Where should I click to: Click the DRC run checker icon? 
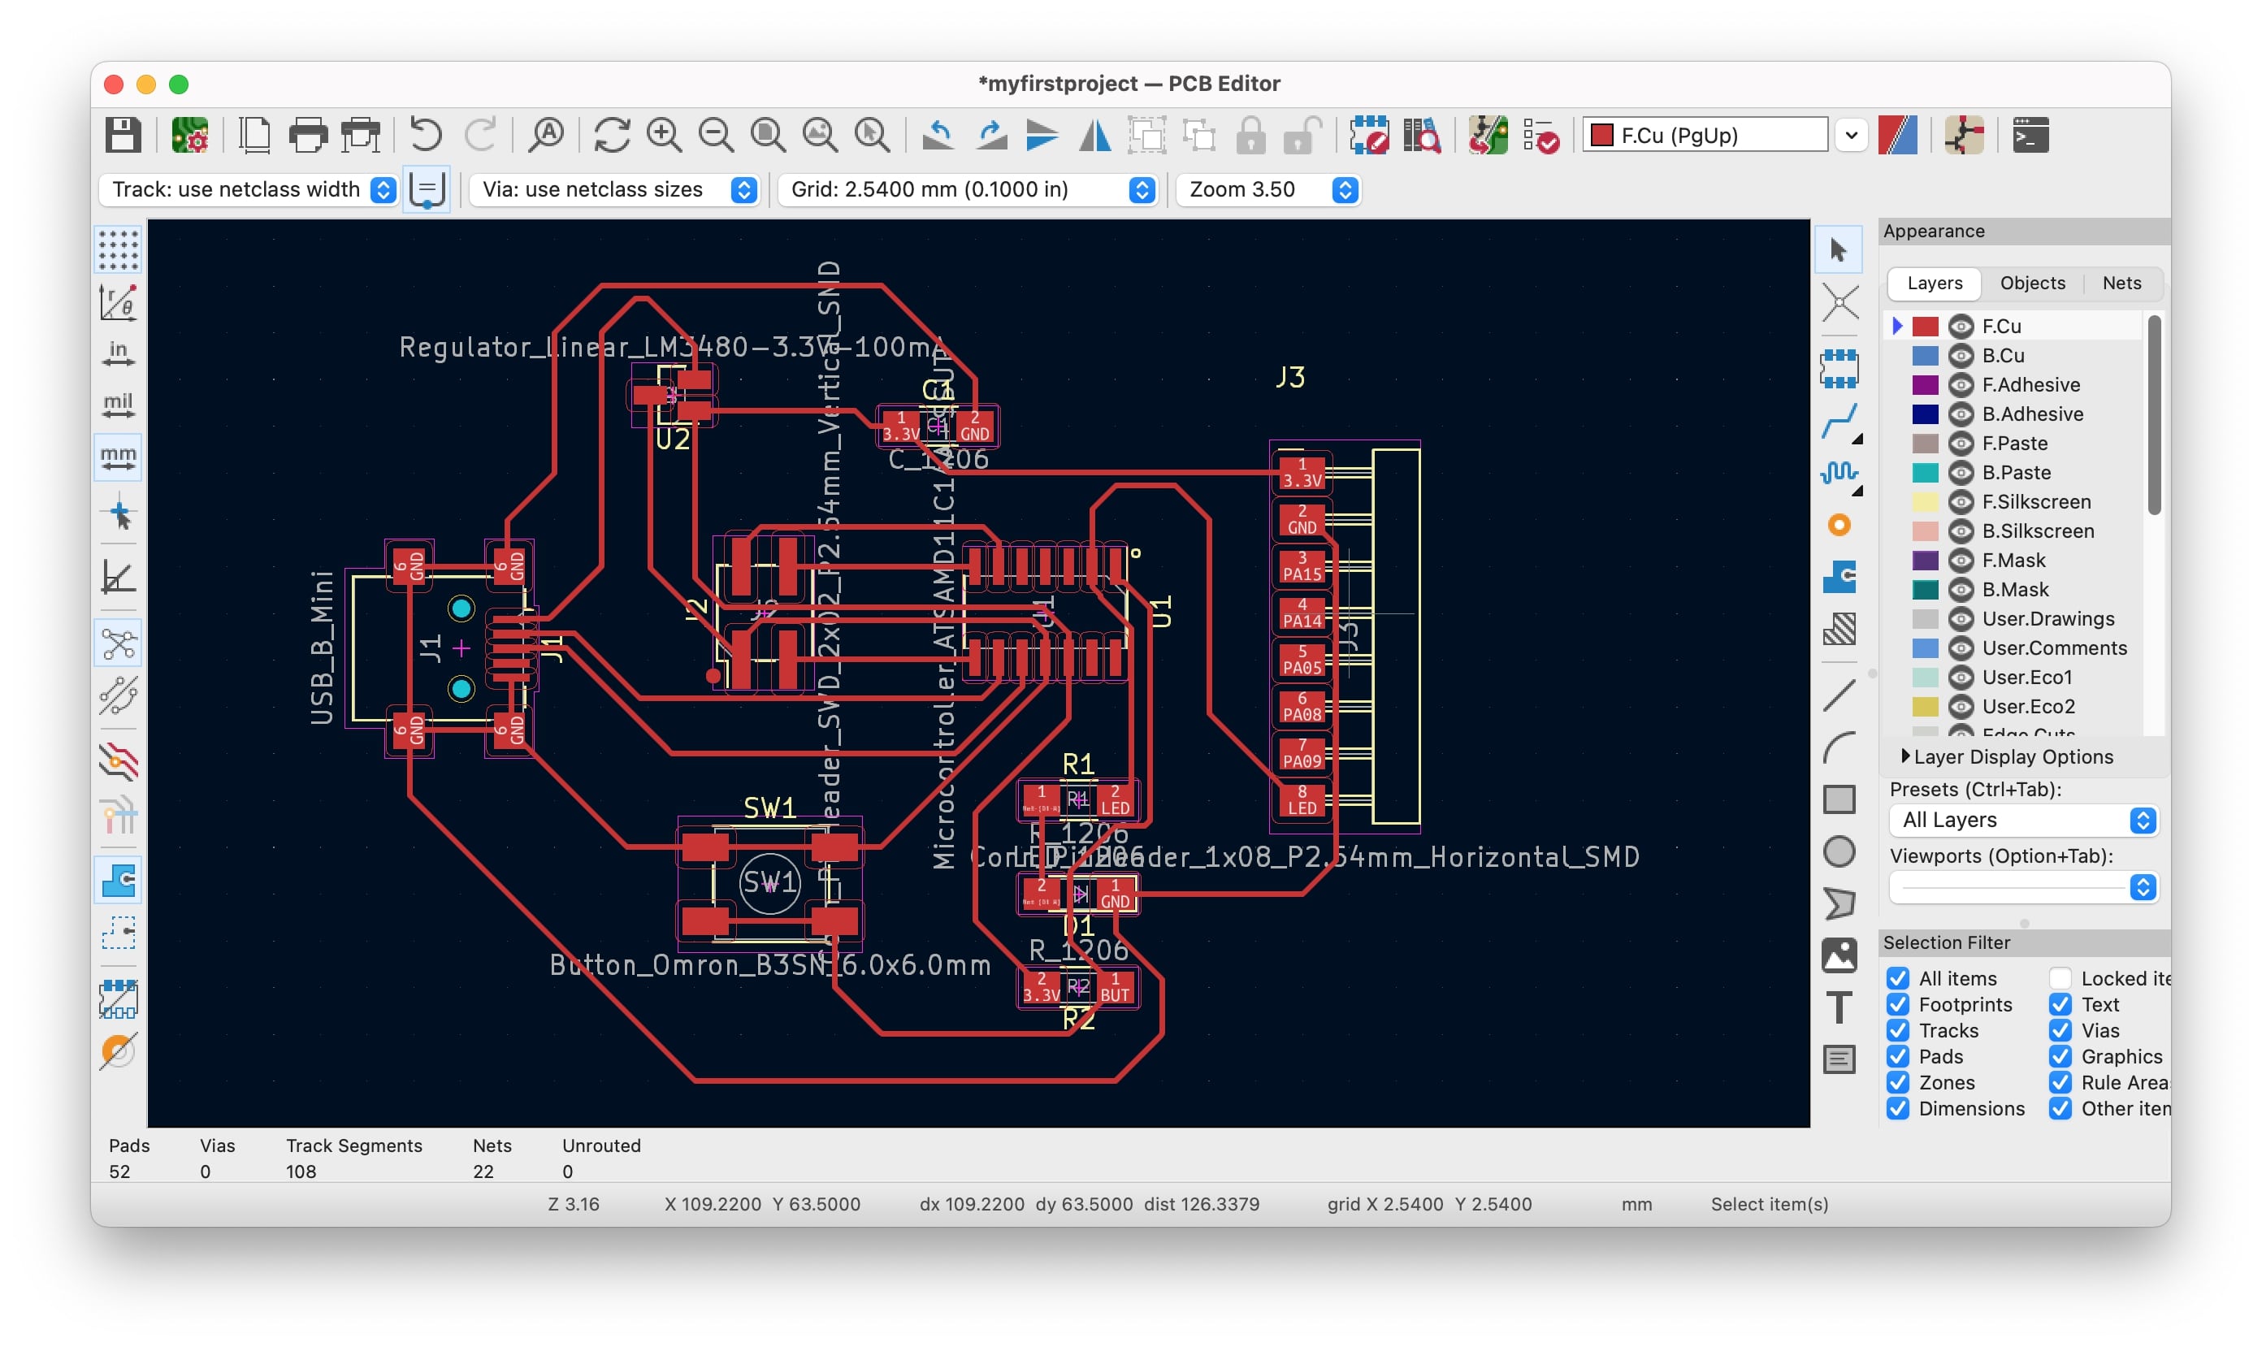pyautogui.click(x=1537, y=136)
